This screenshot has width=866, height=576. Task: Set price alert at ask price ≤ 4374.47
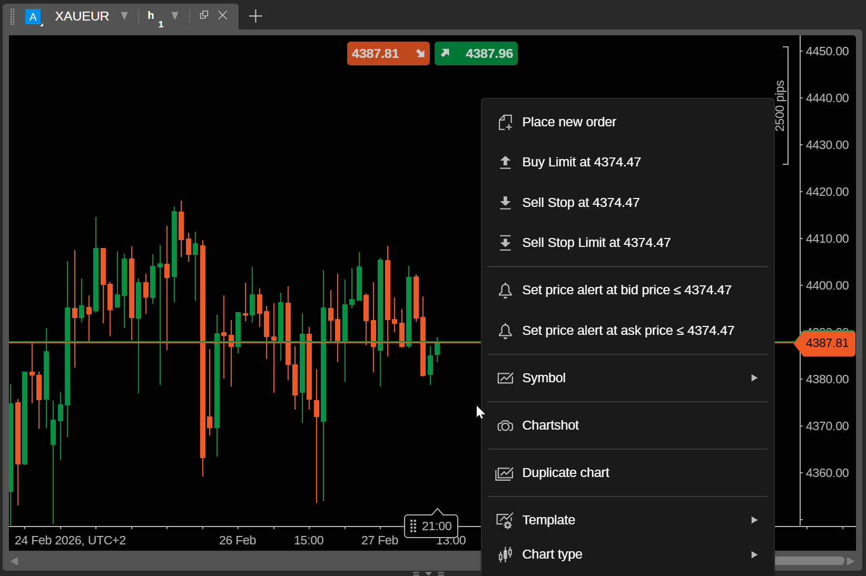click(627, 331)
